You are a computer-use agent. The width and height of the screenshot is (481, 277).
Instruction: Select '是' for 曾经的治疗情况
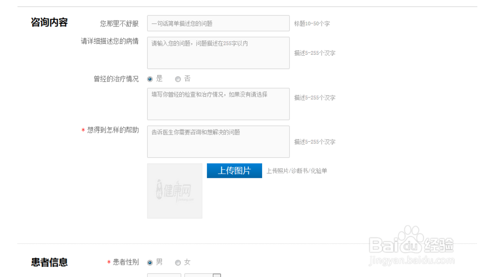click(x=150, y=79)
